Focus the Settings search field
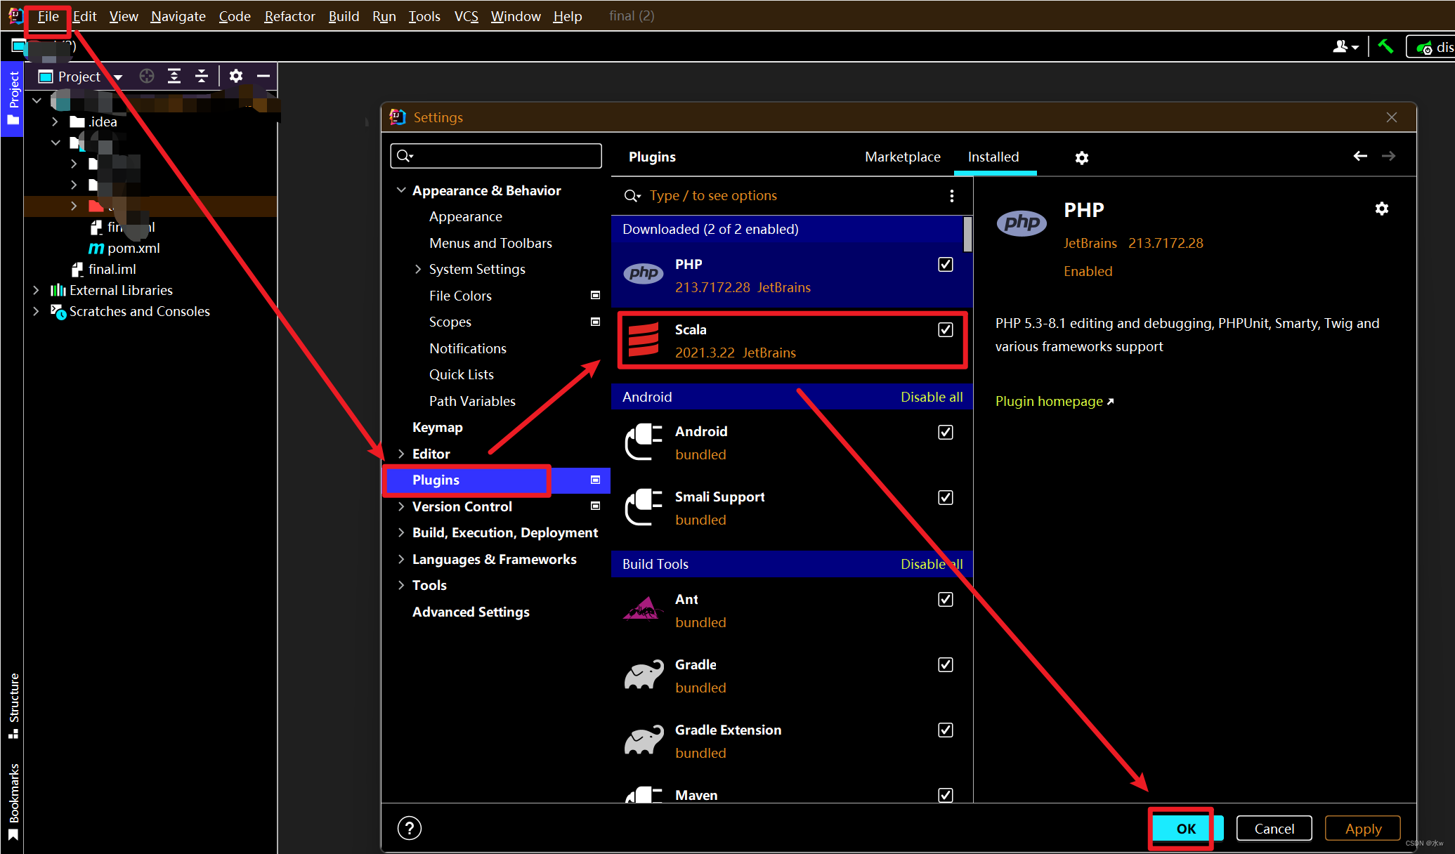The width and height of the screenshot is (1455, 854). 496,156
